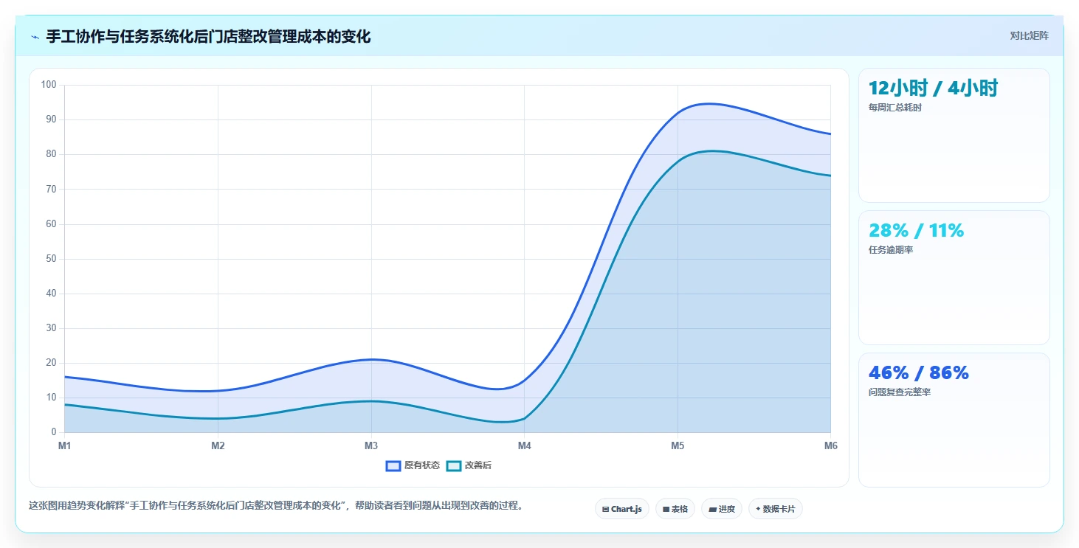Screen dimensions: 1079x548
Task: Select the 进度 tag
Action: coord(721,509)
